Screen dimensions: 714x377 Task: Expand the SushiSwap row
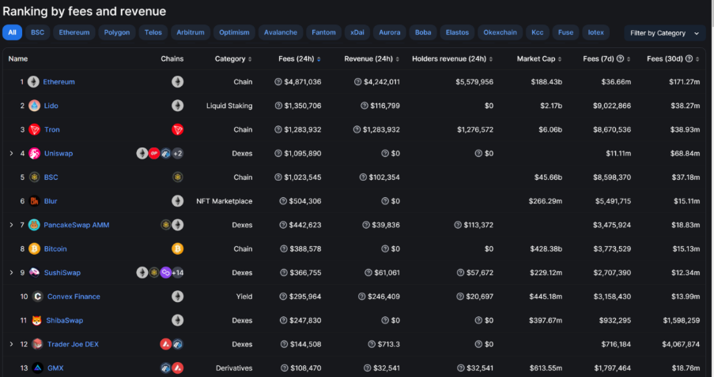11,273
